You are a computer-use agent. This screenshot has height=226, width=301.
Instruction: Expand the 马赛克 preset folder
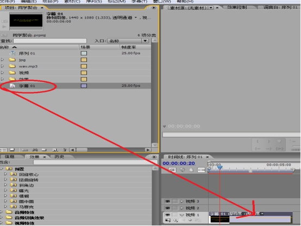click(5, 206)
